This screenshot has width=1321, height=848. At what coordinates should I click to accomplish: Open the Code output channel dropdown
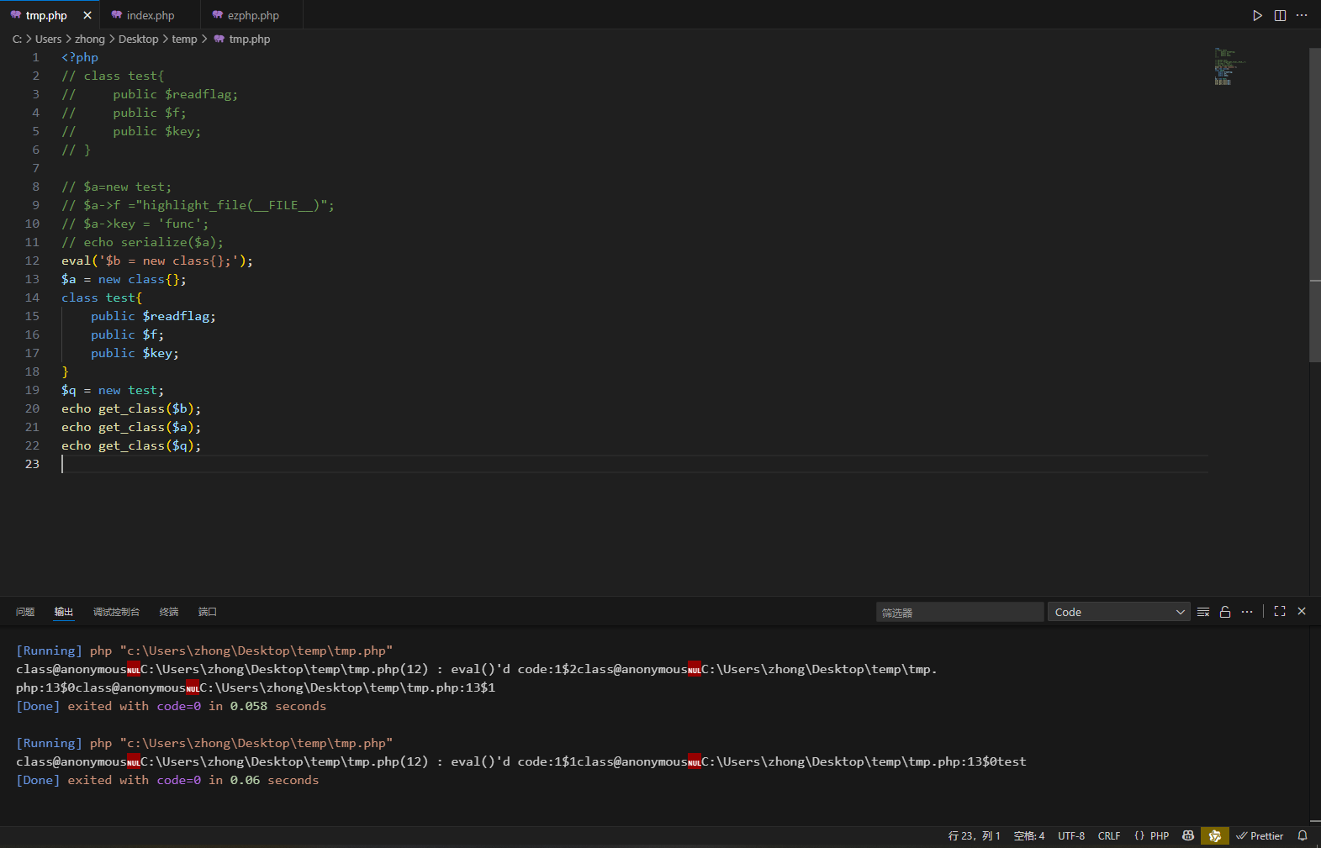1118,612
